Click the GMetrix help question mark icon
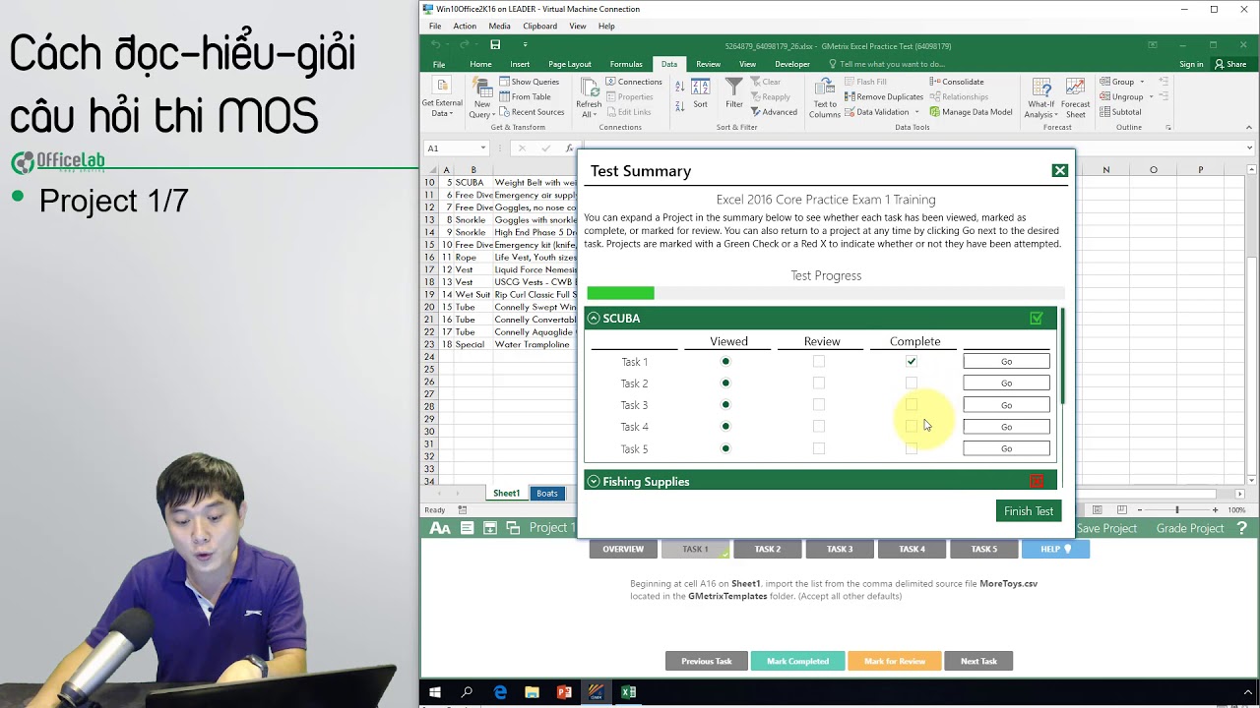The image size is (1260, 708). pyautogui.click(x=1242, y=528)
